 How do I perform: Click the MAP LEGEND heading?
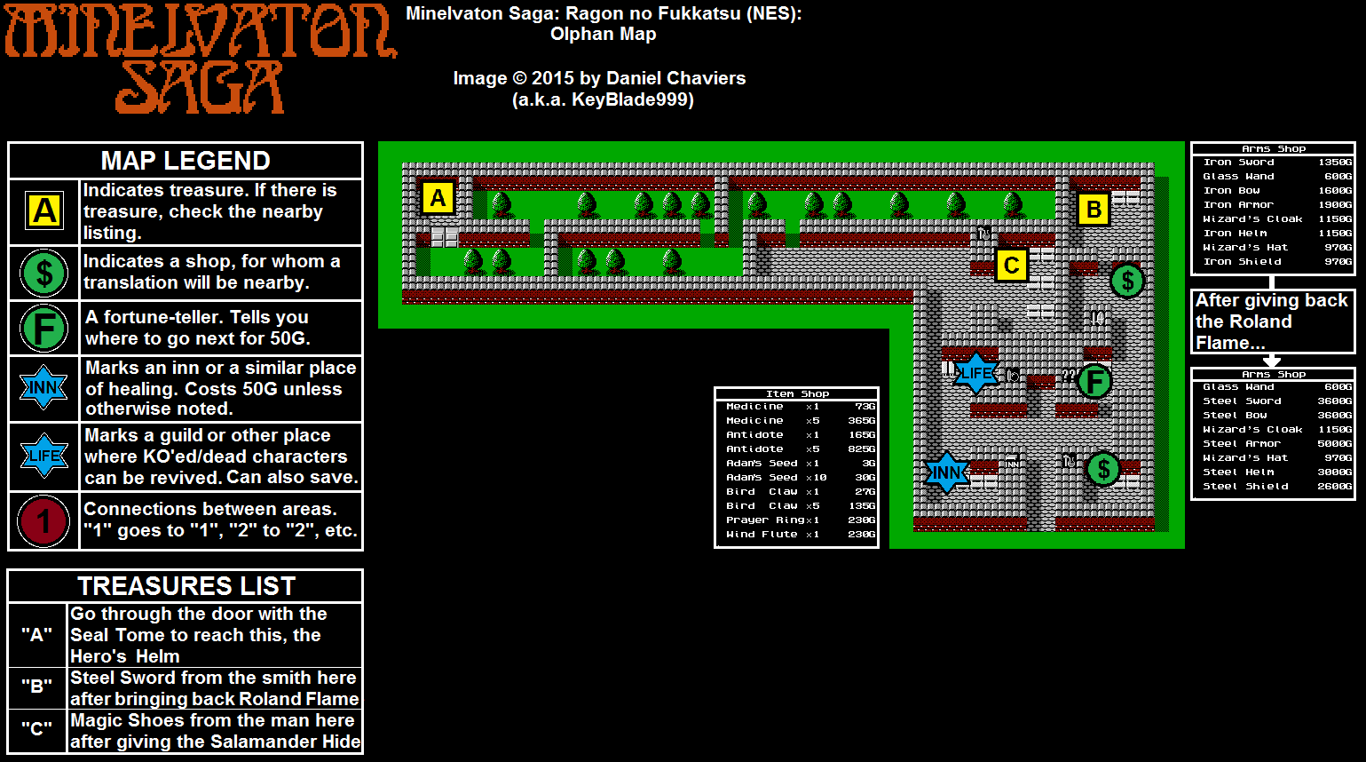(186, 161)
